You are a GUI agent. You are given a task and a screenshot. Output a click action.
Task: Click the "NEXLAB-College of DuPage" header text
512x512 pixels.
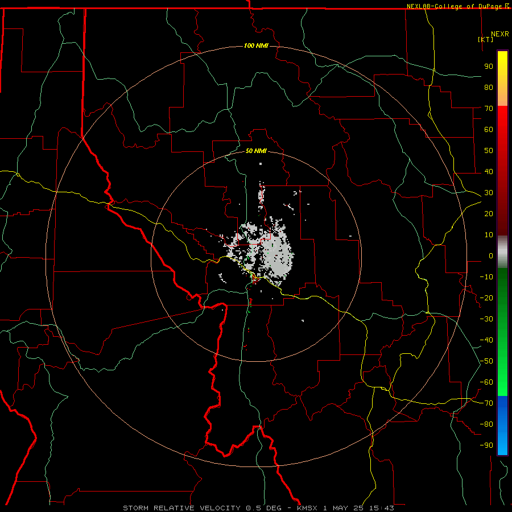454,6
